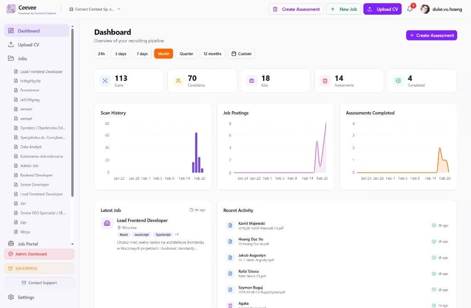This screenshot has width=471, height=308.
Task: Open the Admin Dashboard shield icon
Action: pos(11,253)
